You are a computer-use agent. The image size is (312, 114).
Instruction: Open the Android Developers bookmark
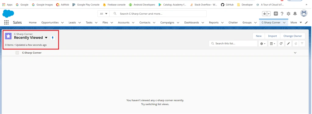click(142, 5)
